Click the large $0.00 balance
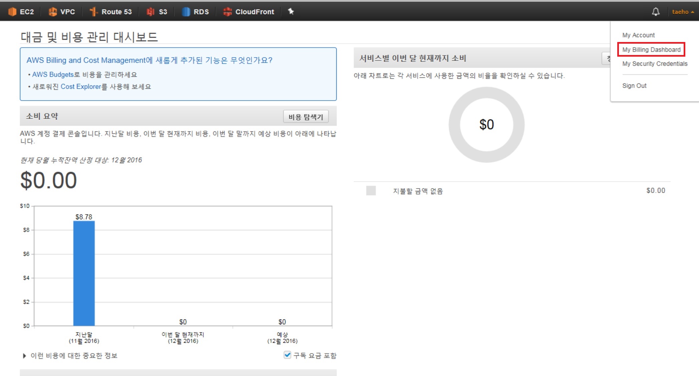Image resolution: width=699 pixels, height=376 pixels. (x=49, y=180)
